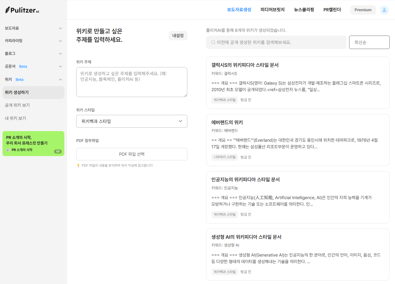
Task: Click the PR 소개의 시작 banner
Action: [x=33, y=144]
